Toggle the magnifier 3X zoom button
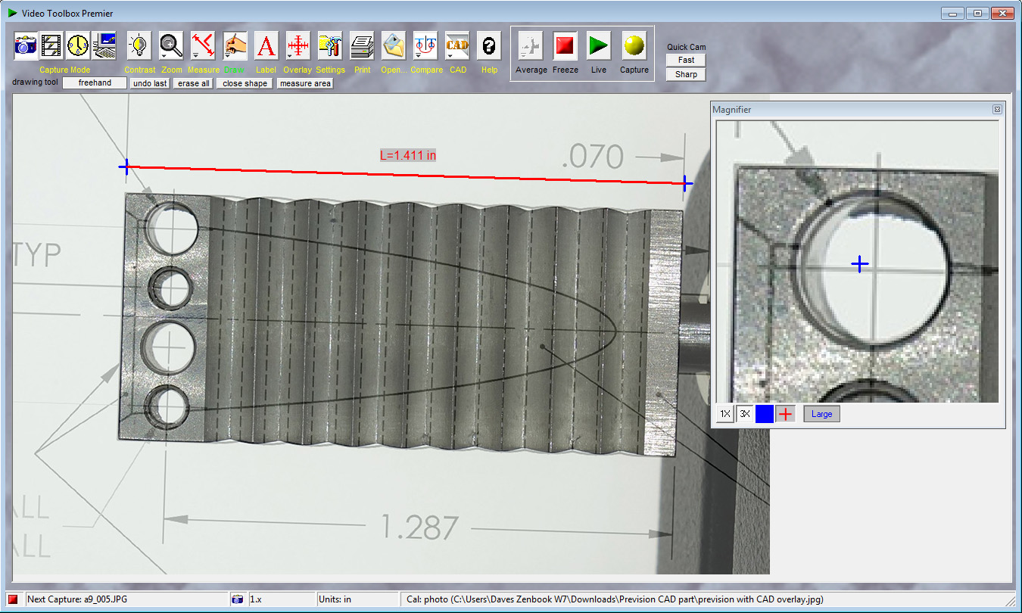The image size is (1022, 613). [744, 414]
